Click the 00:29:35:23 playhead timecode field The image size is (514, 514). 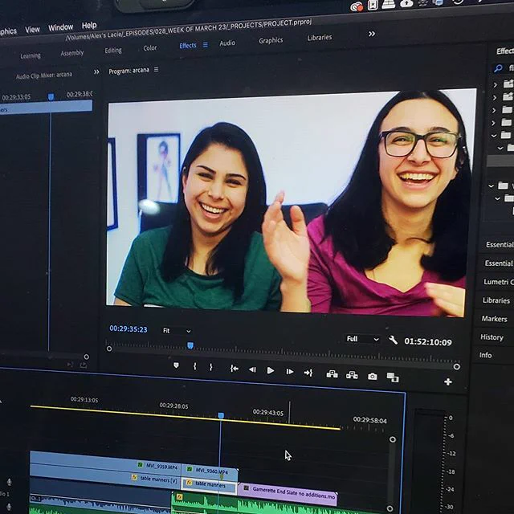pyautogui.click(x=128, y=328)
